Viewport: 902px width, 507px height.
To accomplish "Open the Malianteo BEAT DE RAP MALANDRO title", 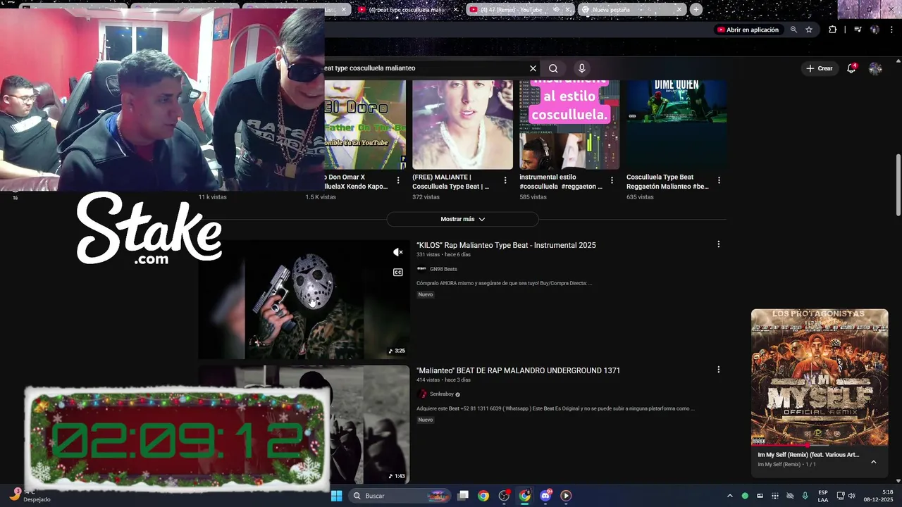I will tap(518, 370).
